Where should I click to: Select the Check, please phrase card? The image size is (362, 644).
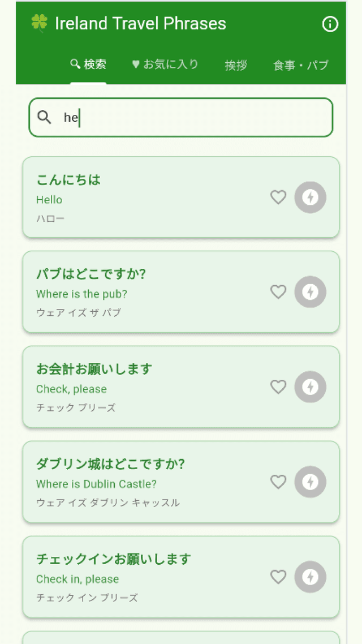coord(141,387)
